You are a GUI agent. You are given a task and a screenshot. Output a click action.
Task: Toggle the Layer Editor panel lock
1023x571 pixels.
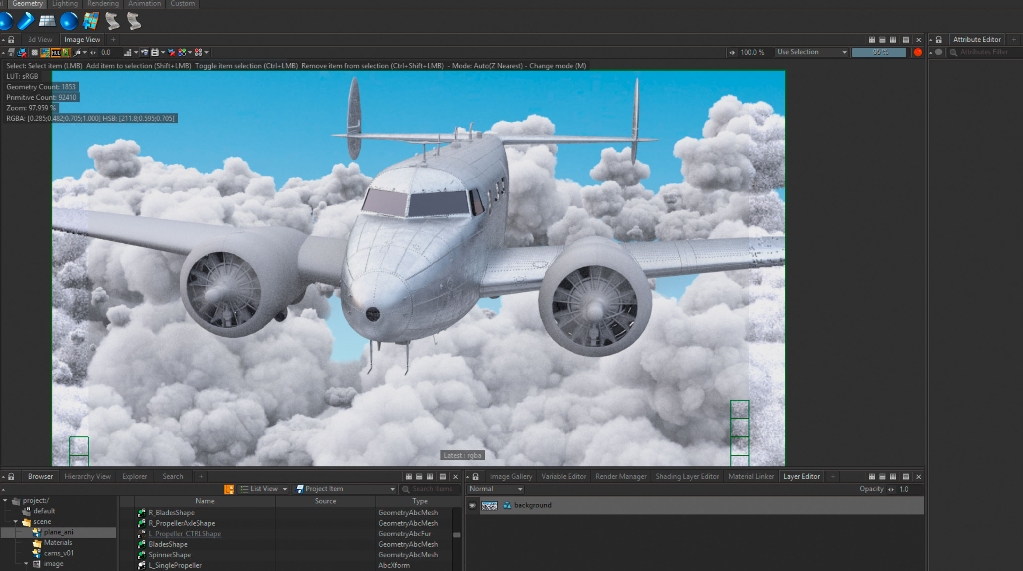click(475, 477)
